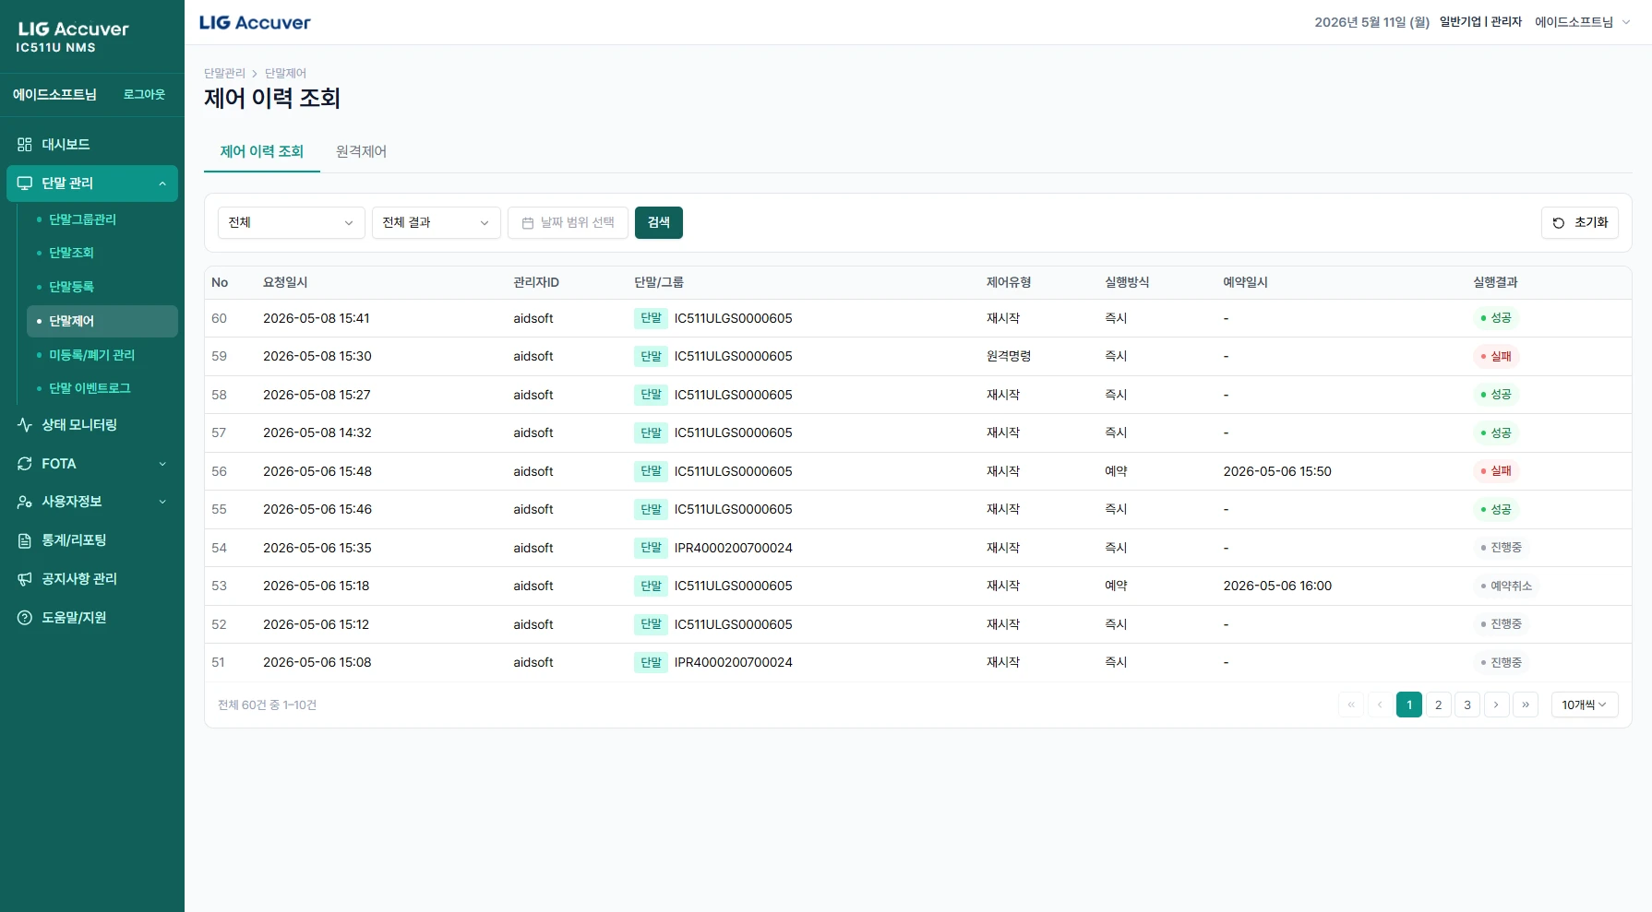The image size is (1652, 912).
Task: Collapse the 단말 관리 sidebar section
Action: point(91,183)
